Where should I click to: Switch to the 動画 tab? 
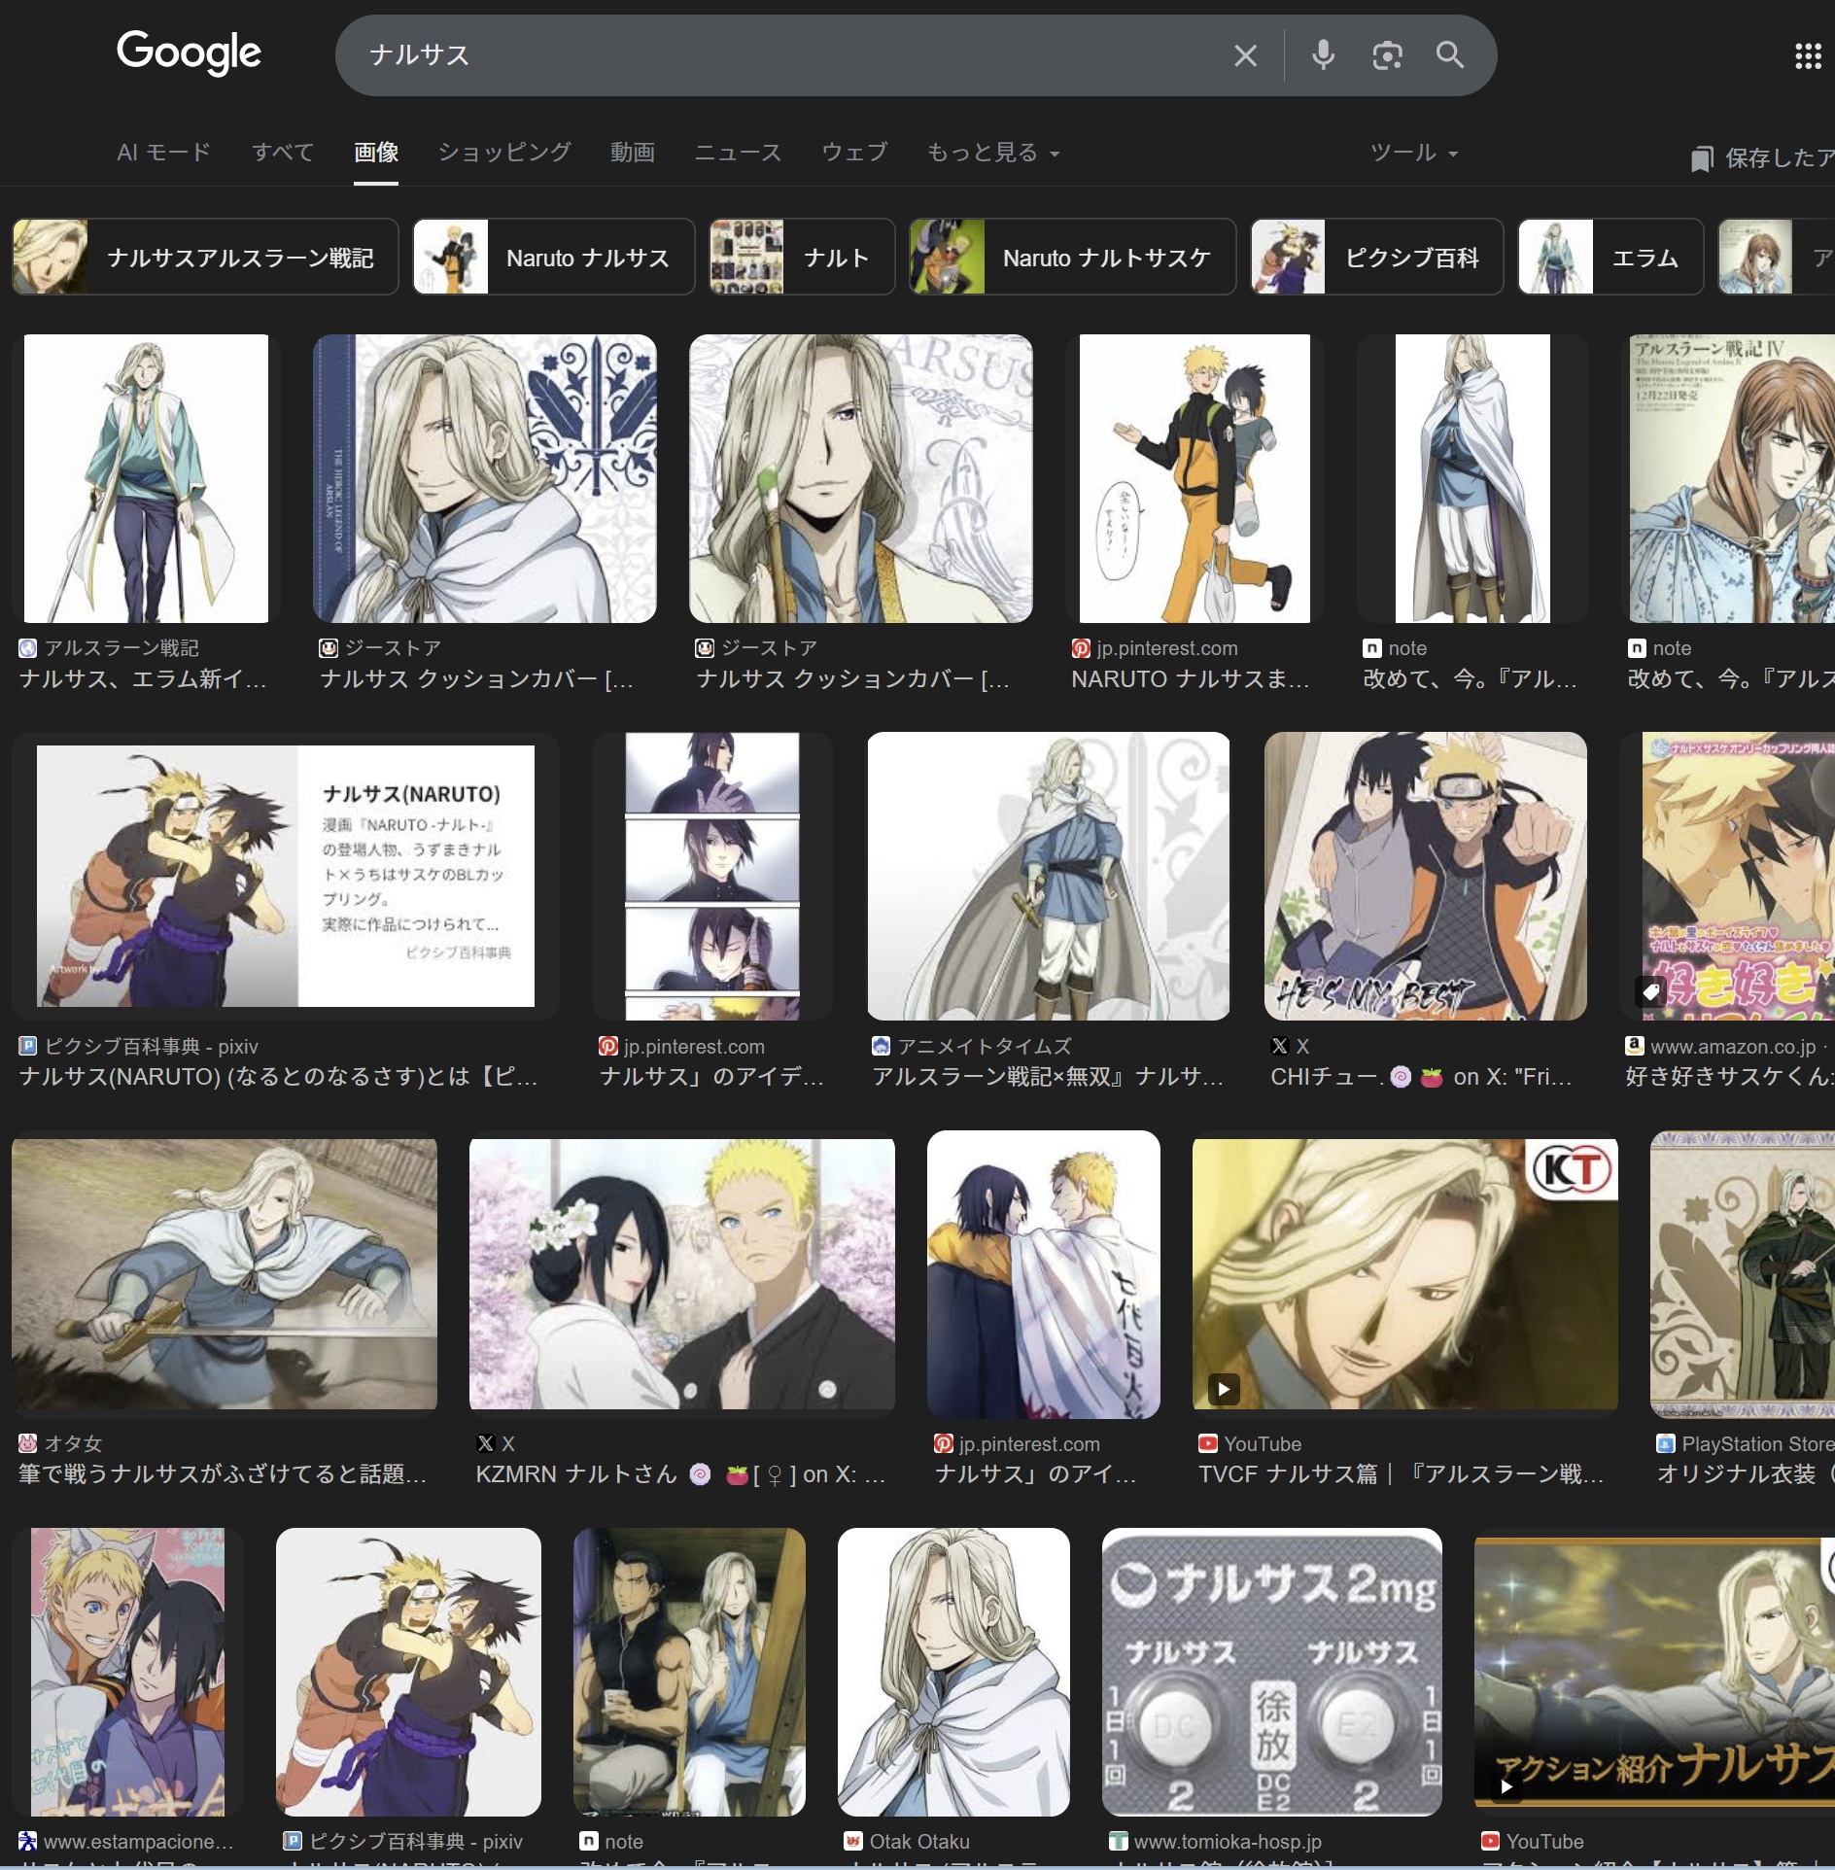click(632, 153)
